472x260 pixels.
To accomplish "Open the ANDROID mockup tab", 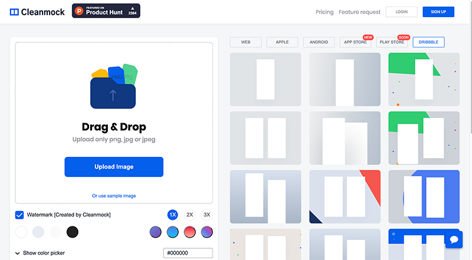I will [319, 42].
